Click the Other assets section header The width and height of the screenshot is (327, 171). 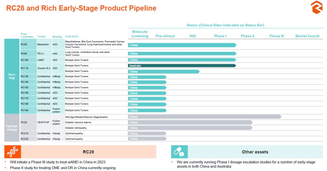[x=255, y=152]
